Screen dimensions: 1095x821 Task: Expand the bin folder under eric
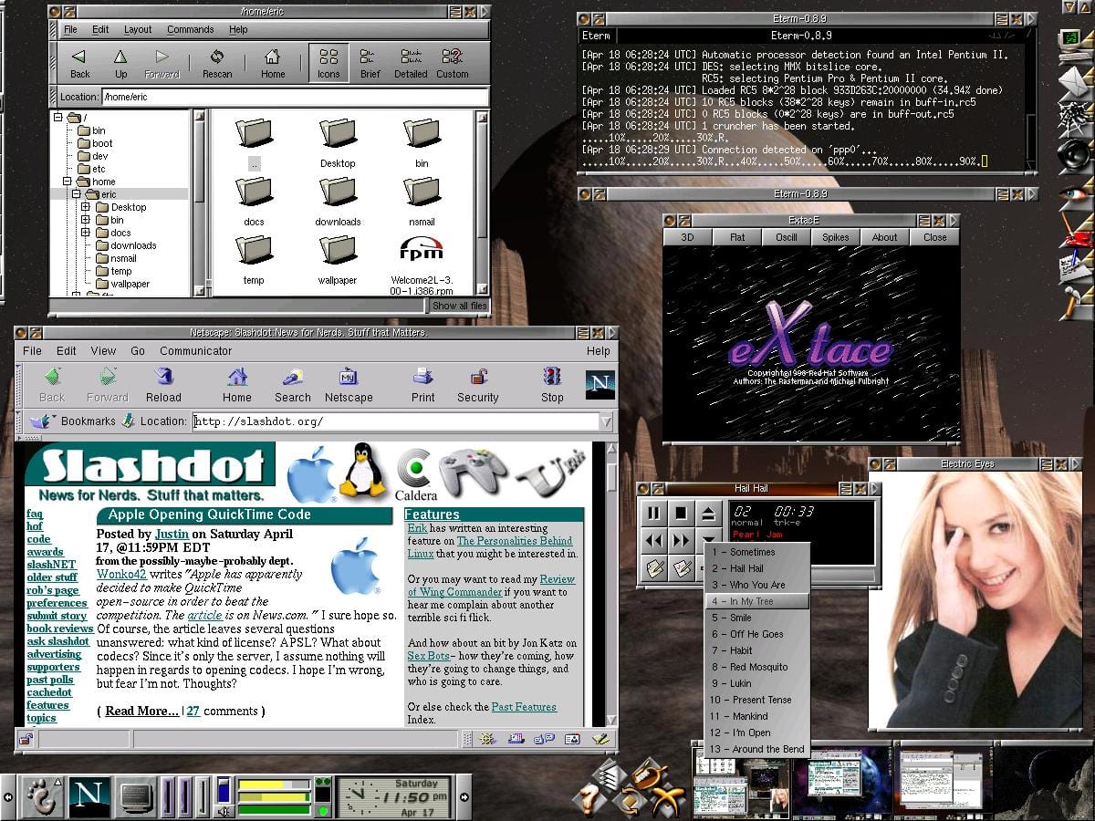86,220
